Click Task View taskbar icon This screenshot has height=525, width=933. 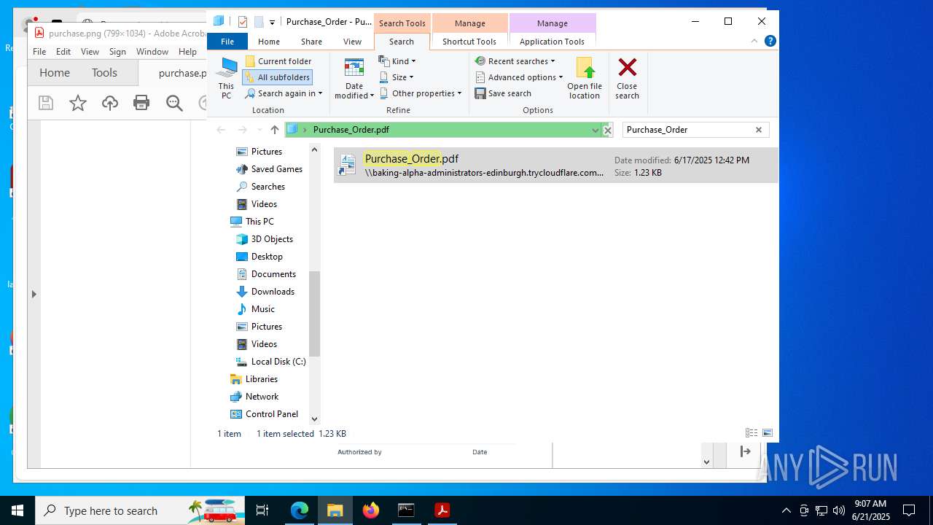pyautogui.click(x=262, y=510)
